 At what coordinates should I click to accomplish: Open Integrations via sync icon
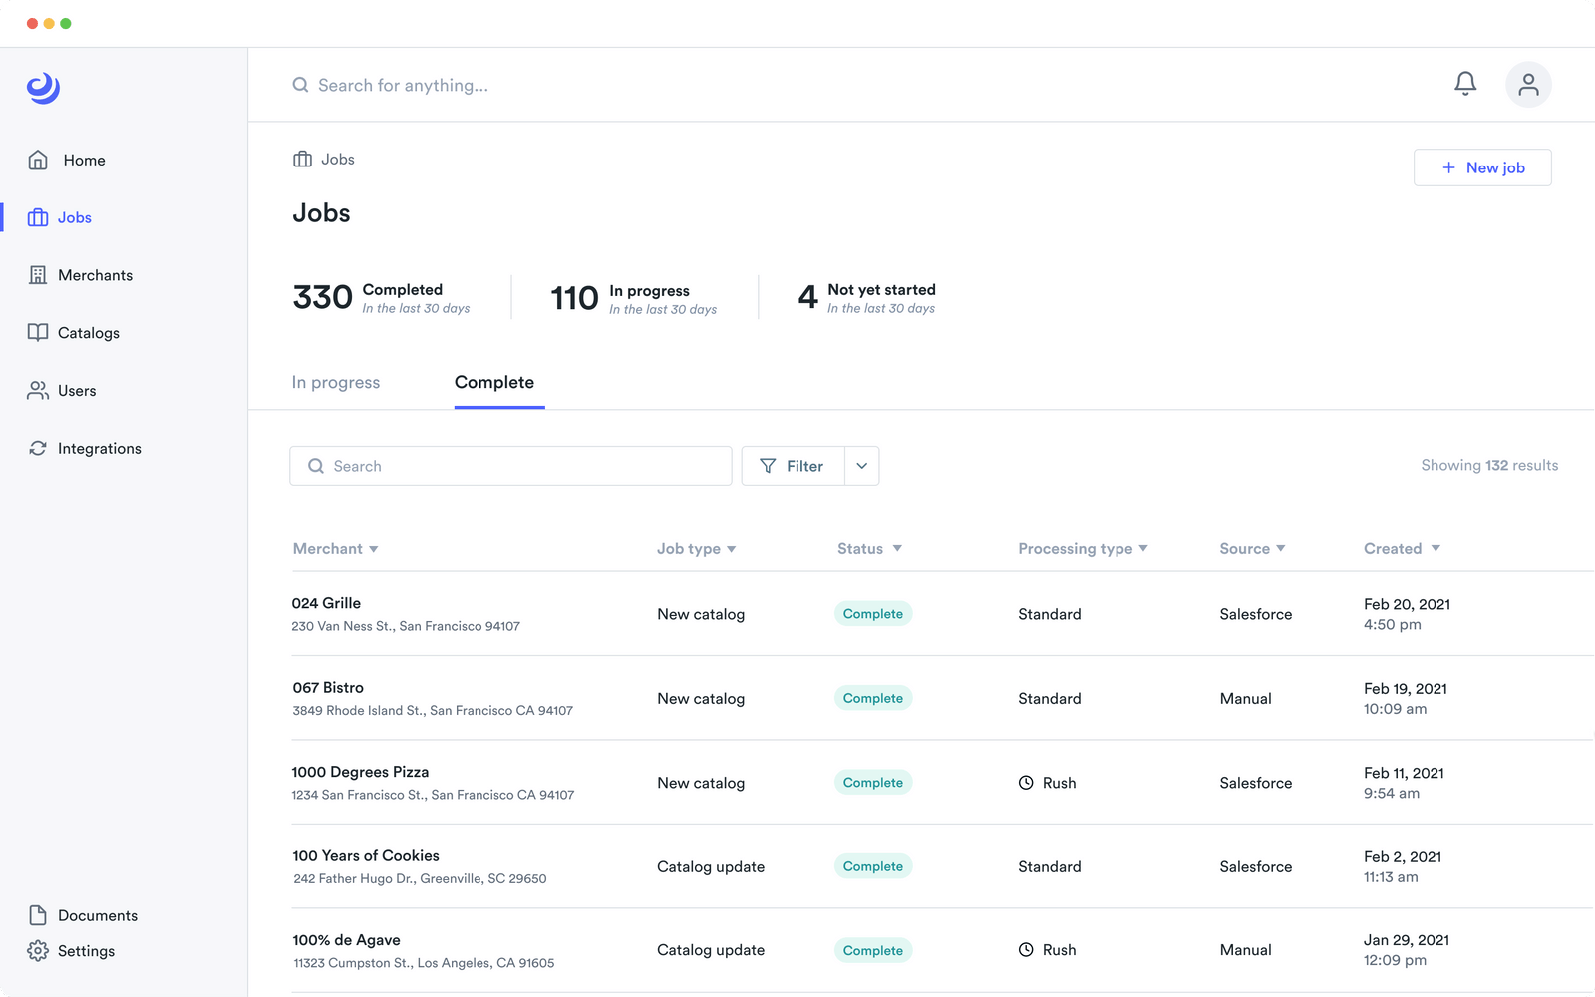(38, 449)
